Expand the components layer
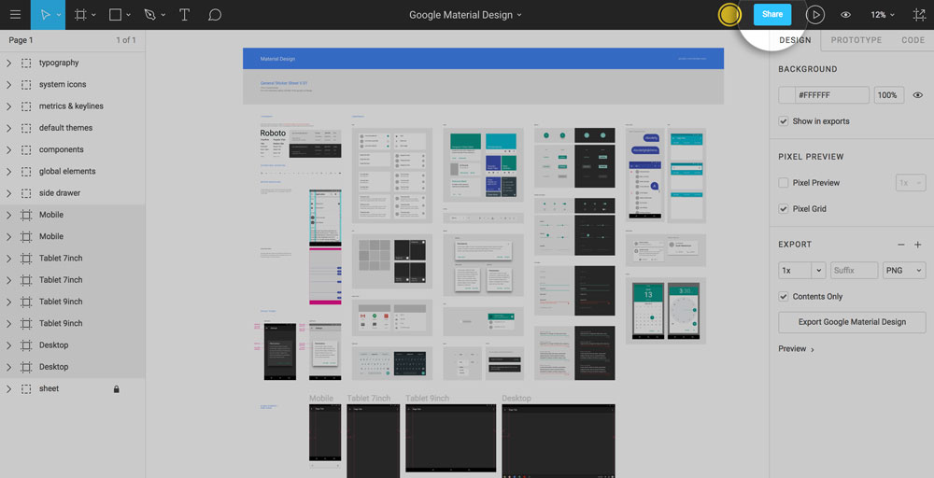The image size is (934, 478). (x=8, y=149)
